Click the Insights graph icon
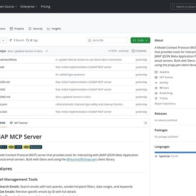 pos(49,29)
